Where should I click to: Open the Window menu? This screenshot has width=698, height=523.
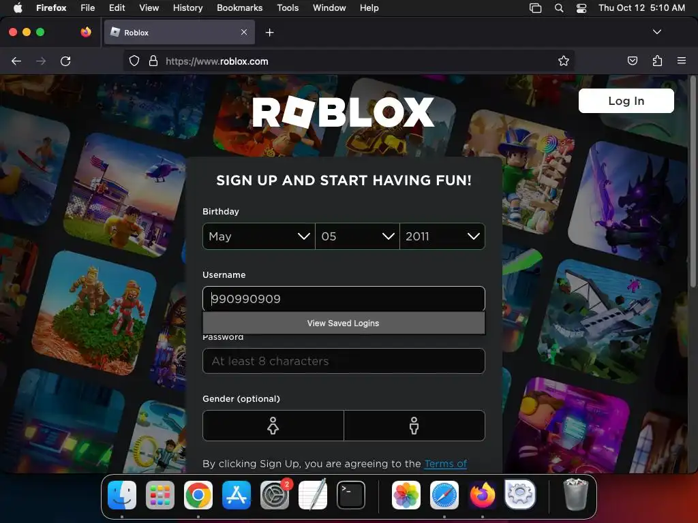coord(329,7)
